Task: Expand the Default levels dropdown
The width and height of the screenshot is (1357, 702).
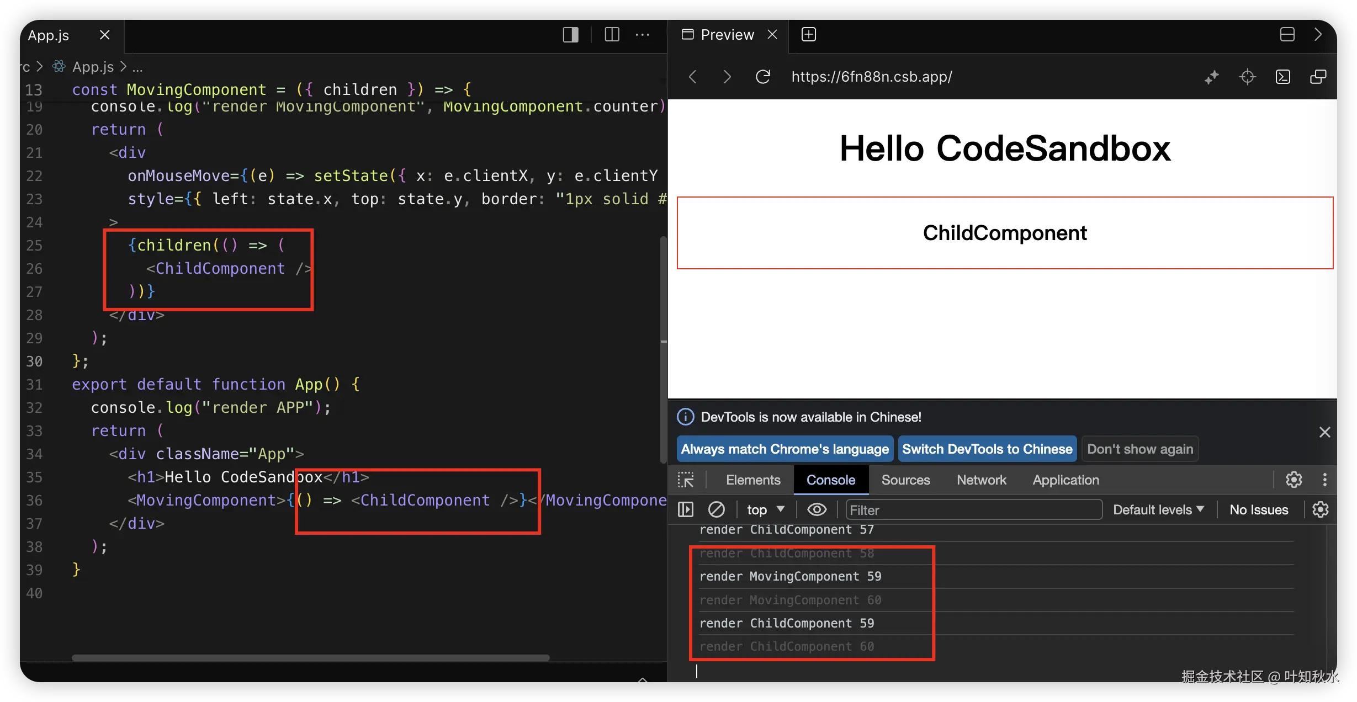Action: coord(1158,509)
